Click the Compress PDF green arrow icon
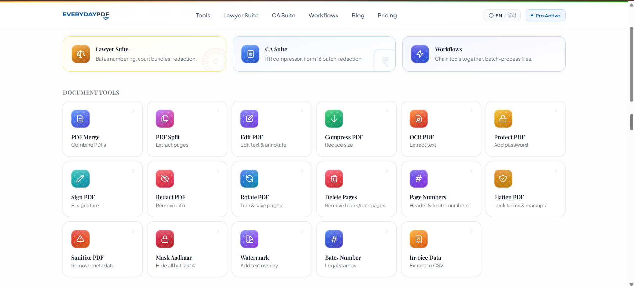 click(334, 119)
